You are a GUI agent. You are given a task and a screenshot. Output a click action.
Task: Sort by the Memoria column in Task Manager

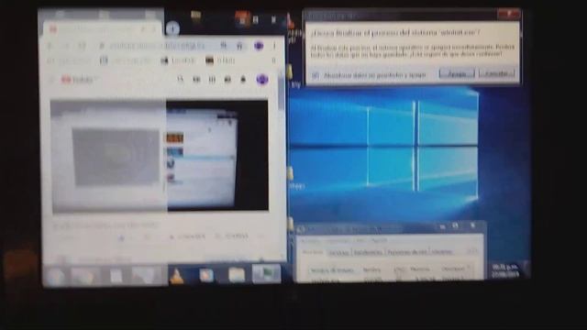click(x=420, y=269)
